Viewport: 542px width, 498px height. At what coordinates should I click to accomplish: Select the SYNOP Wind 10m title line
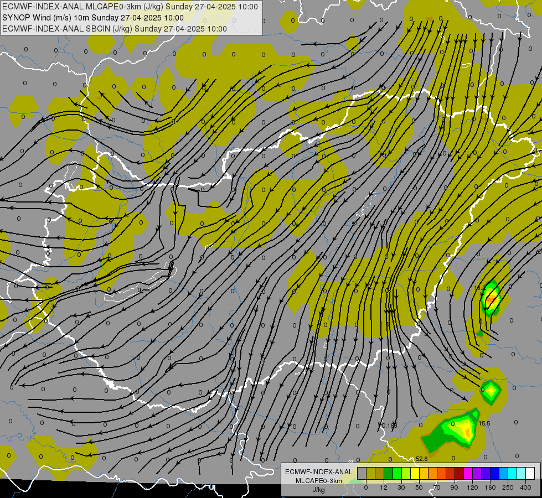[x=92, y=18]
